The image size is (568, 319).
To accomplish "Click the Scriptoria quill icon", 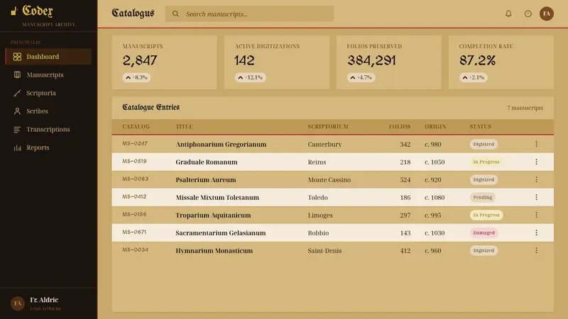I will [x=17, y=93].
